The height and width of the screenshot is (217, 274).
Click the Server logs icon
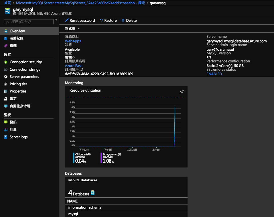pyautogui.click(x=6, y=137)
